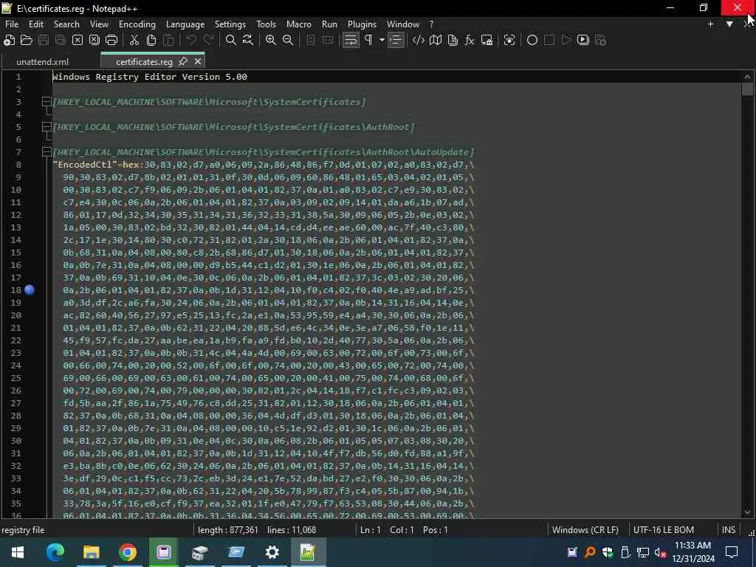
Task: Open the dropdown arrow beside the pilcrow
Action: (382, 41)
